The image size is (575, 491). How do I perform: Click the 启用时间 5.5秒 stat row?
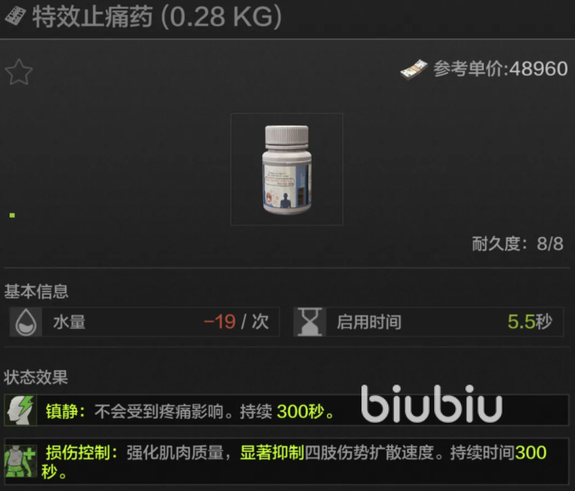click(x=428, y=322)
